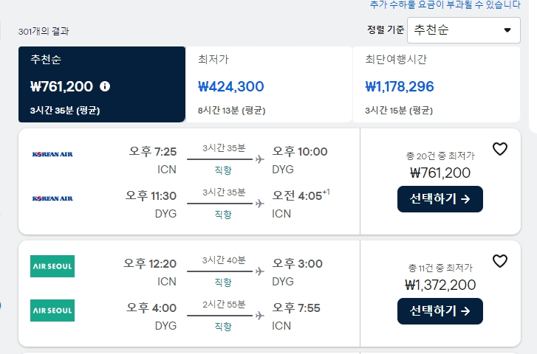Click the dropdown arrow beside 추천순
Screen dimensions: 537x354
click(x=507, y=30)
